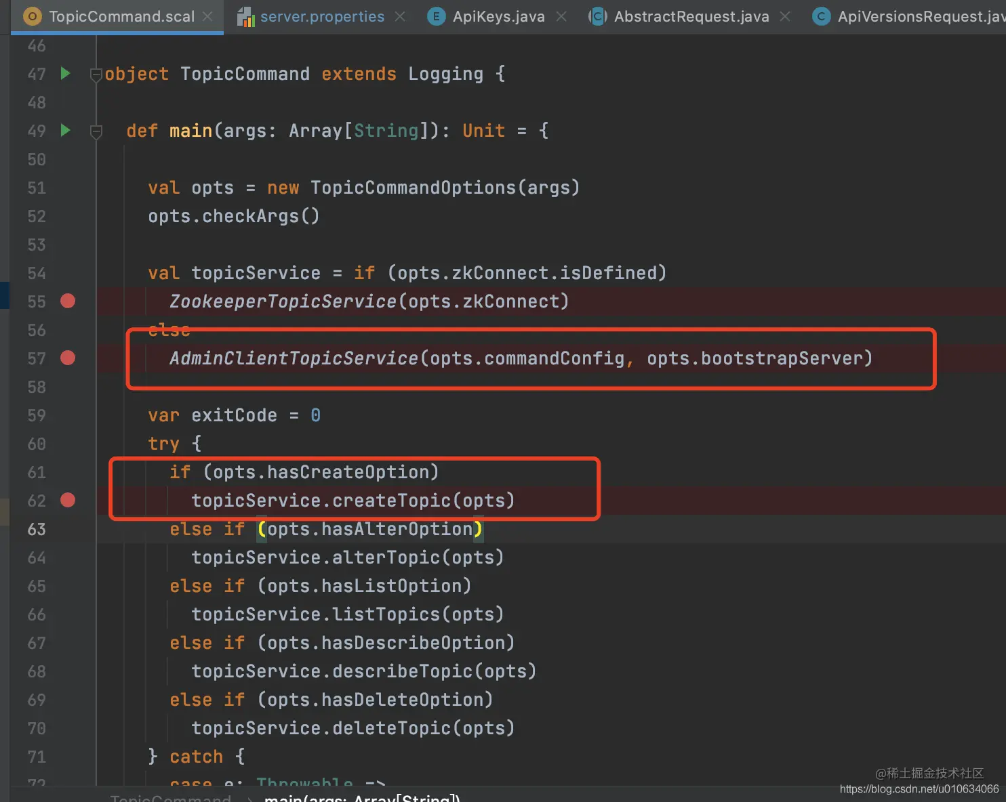Screen dimensions: 1006x802
Task: Click 'opts.hasAlterOption' on line 63
Action: pos(369,529)
